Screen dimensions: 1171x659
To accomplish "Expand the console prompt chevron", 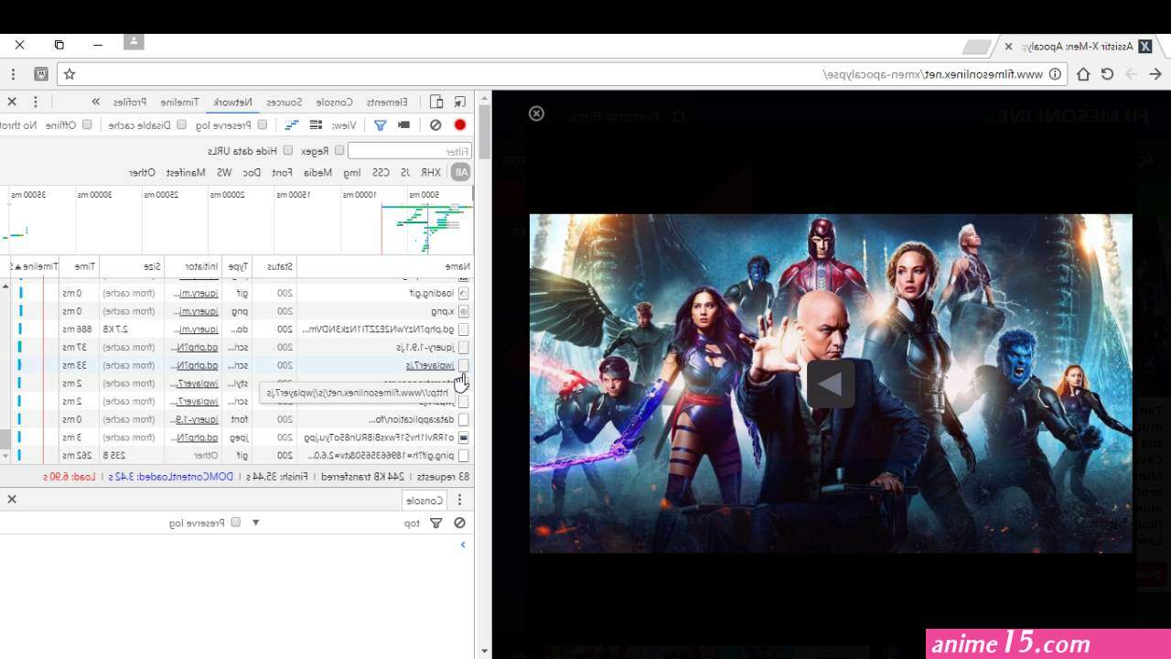I will [x=463, y=545].
